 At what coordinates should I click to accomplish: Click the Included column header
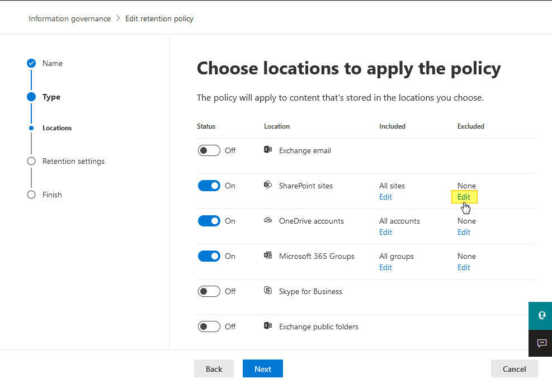392,126
